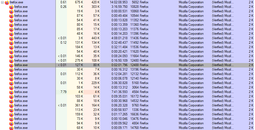Click Firefox icon in PID 11492 row
This screenshot has height=130, width=255.
click(11, 43)
